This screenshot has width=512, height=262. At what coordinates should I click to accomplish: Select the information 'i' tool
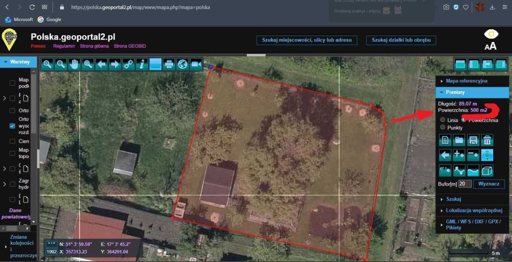point(142,64)
